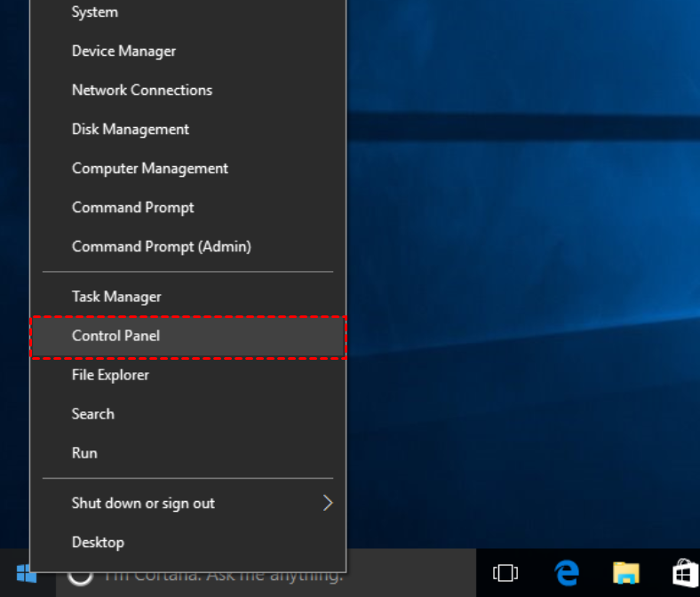The height and width of the screenshot is (597, 700).
Task: Open Disk Management
Action: [131, 130]
